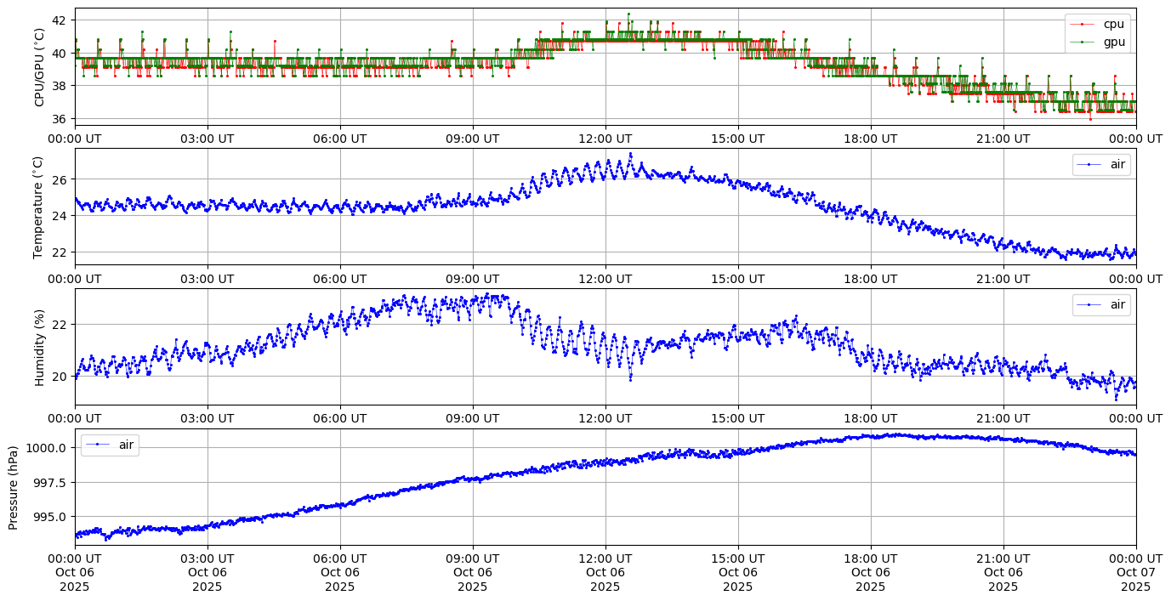Click the gpu legend entry
The width and height of the screenshot is (1171, 601).
pyautogui.click(x=1112, y=41)
